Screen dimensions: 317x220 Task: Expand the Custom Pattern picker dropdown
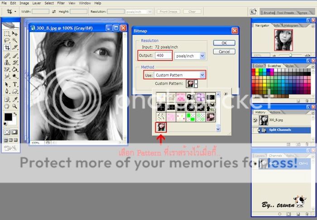pos(196,84)
